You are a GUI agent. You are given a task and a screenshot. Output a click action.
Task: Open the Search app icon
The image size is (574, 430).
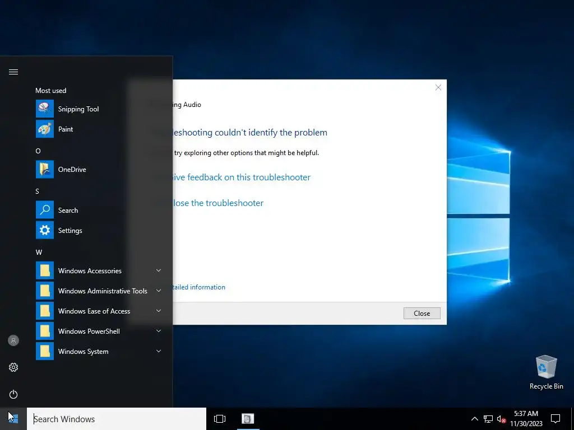point(45,210)
